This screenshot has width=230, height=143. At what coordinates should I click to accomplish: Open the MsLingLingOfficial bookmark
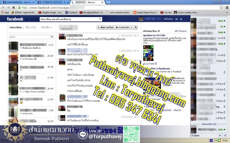[x=92, y=13]
